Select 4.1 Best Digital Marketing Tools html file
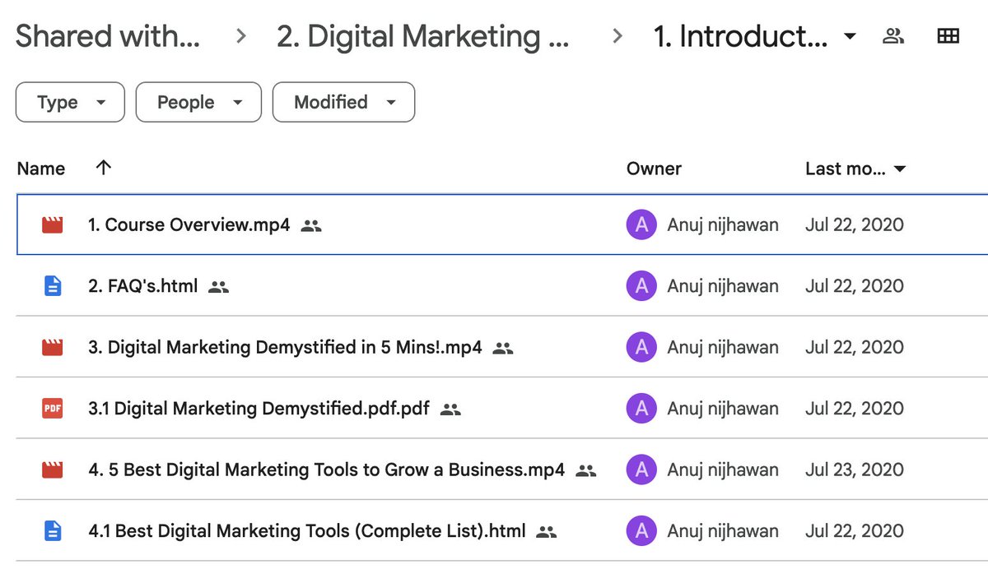 pyautogui.click(x=306, y=531)
